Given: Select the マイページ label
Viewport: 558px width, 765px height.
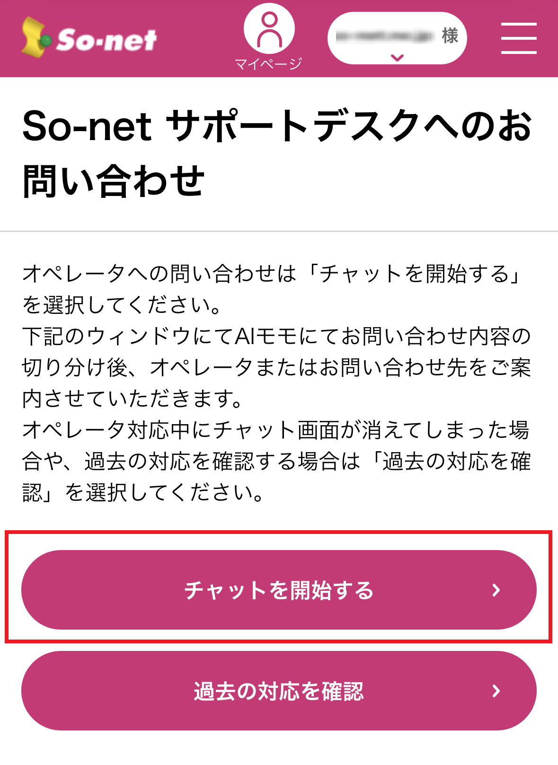Looking at the screenshot, I should (268, 64).
